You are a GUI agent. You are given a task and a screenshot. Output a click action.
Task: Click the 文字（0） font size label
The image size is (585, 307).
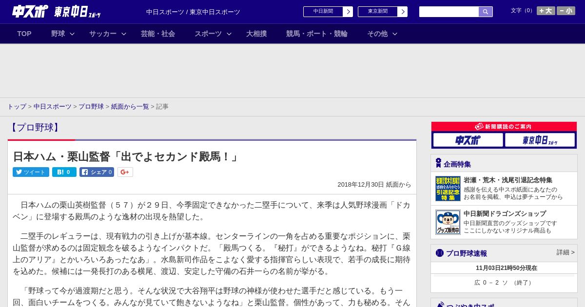(523, 11)
